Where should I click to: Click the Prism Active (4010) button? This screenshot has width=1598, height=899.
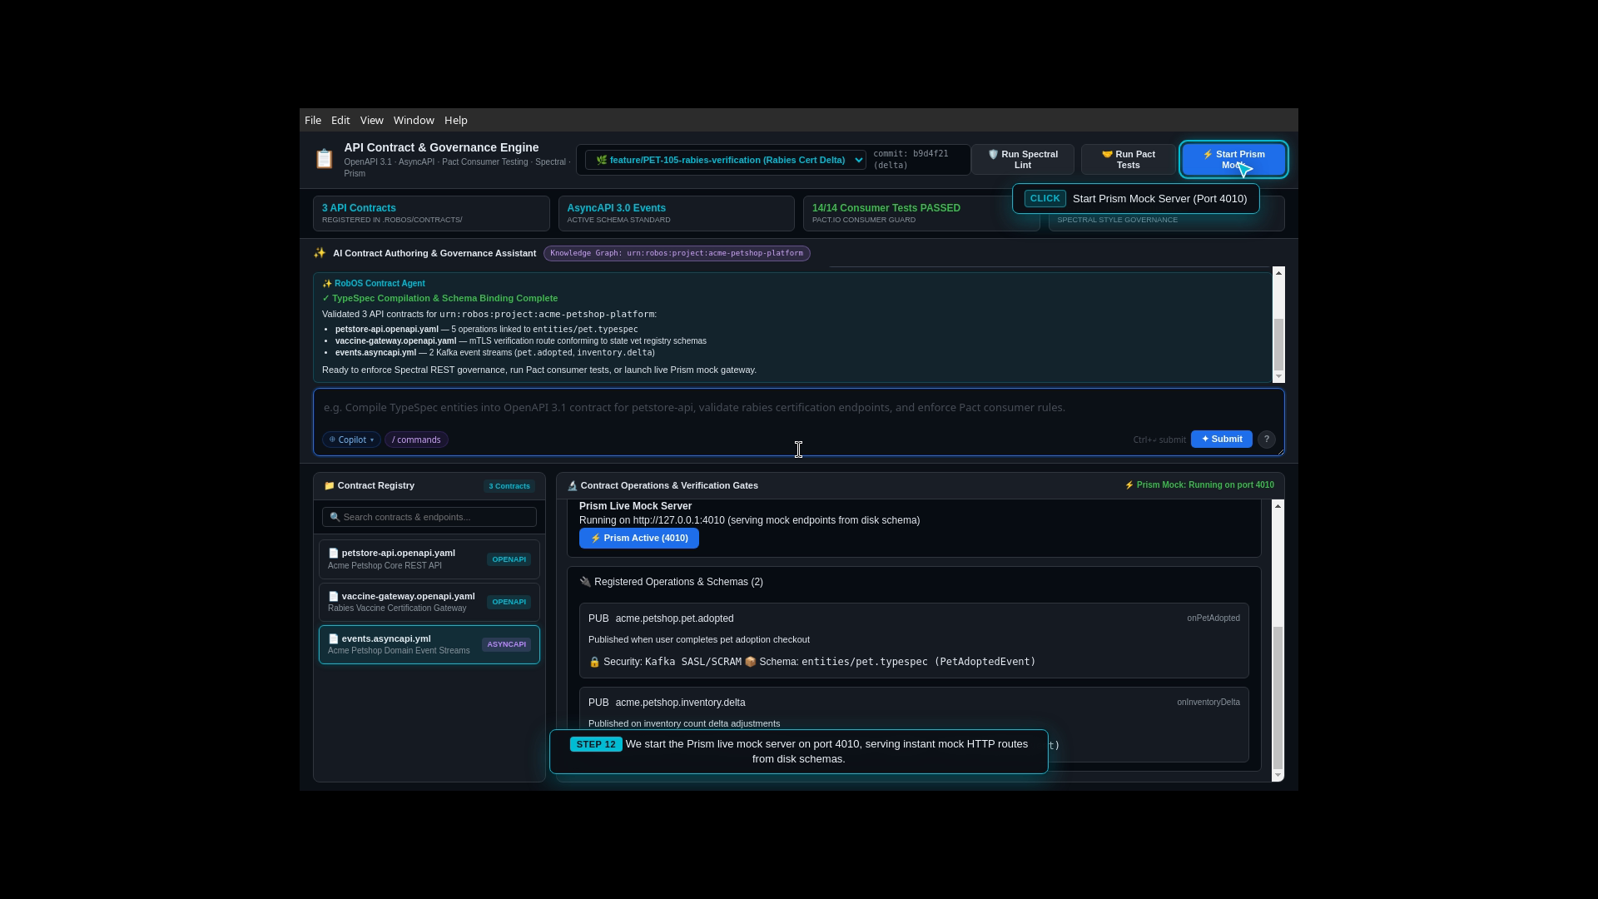point(639,539)
